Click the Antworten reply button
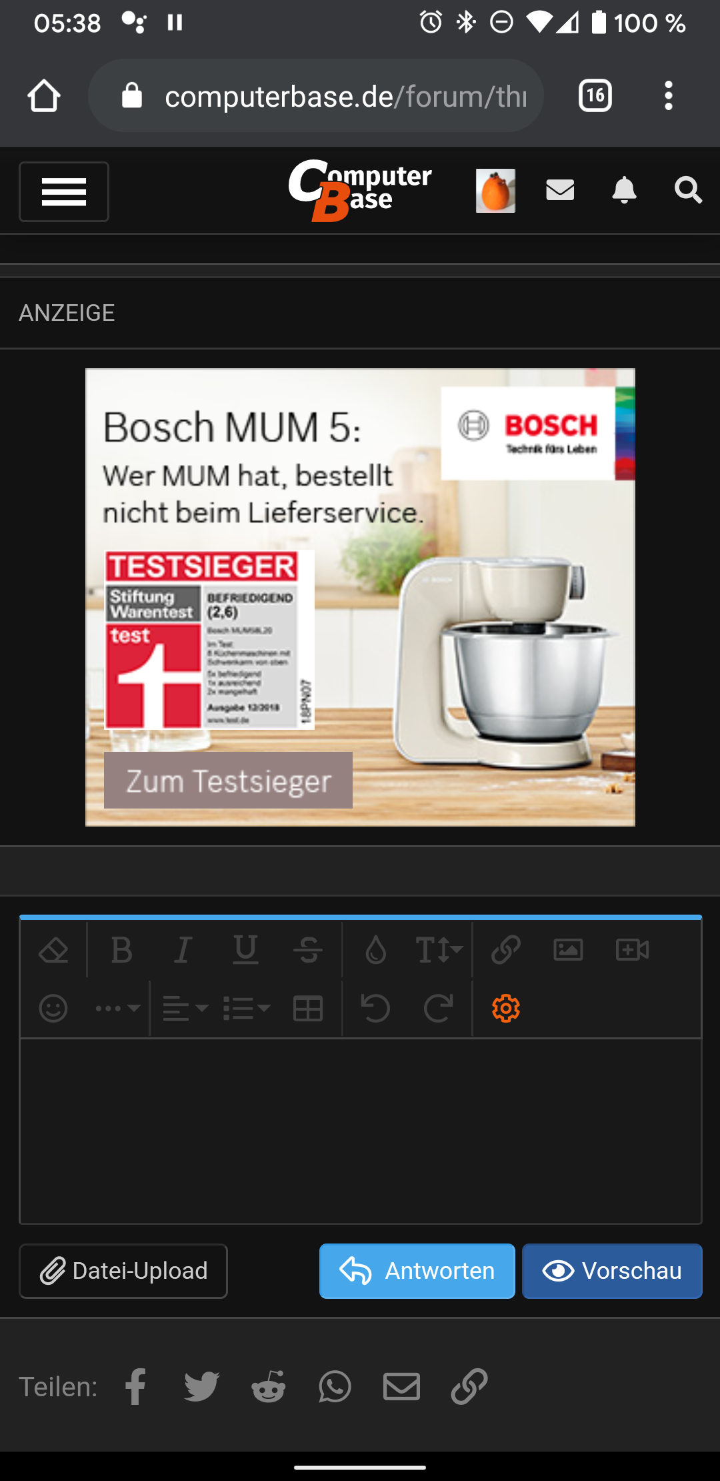Image resolution: width=720 pixels, height=1481 pixels. pos(417,1271)
